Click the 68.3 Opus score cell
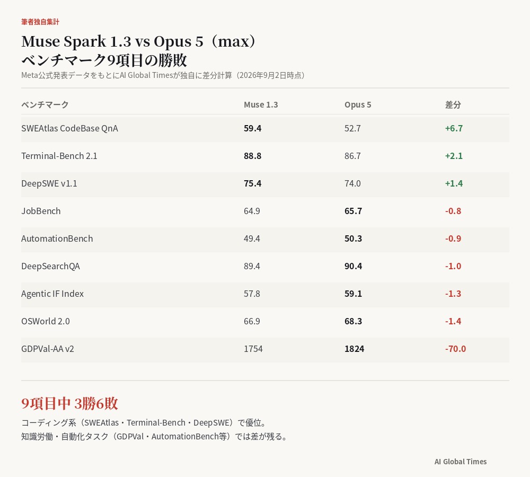 coord(353,321)
